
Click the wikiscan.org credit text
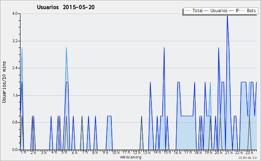130,157
